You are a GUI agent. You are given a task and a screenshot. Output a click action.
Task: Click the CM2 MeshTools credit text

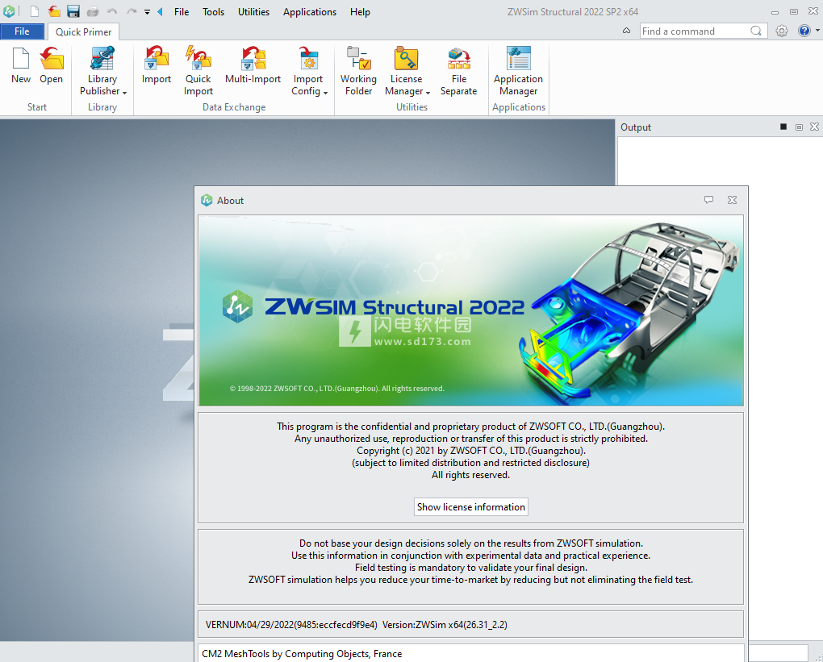click(302, 654)
